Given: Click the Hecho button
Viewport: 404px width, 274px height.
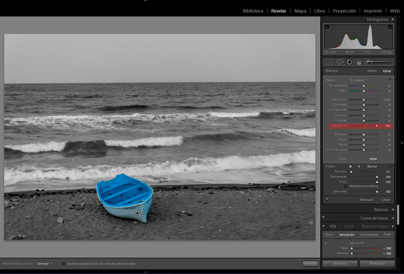Looking at the screenshot, I should click(310, 263).
